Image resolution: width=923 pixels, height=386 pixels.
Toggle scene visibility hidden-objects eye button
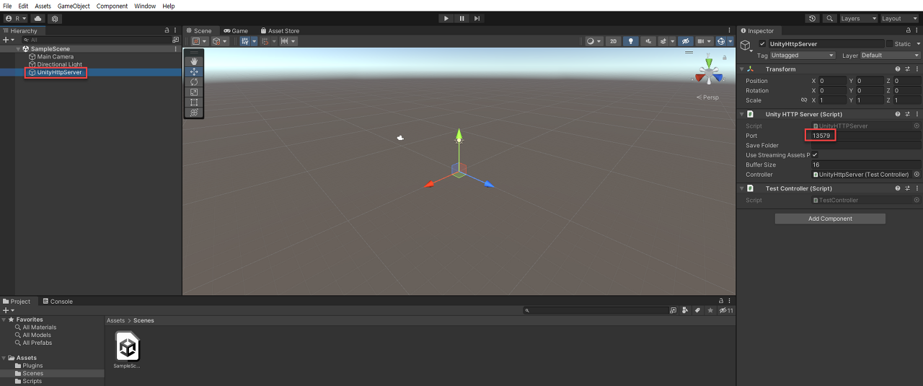click(x=686, y=41)
